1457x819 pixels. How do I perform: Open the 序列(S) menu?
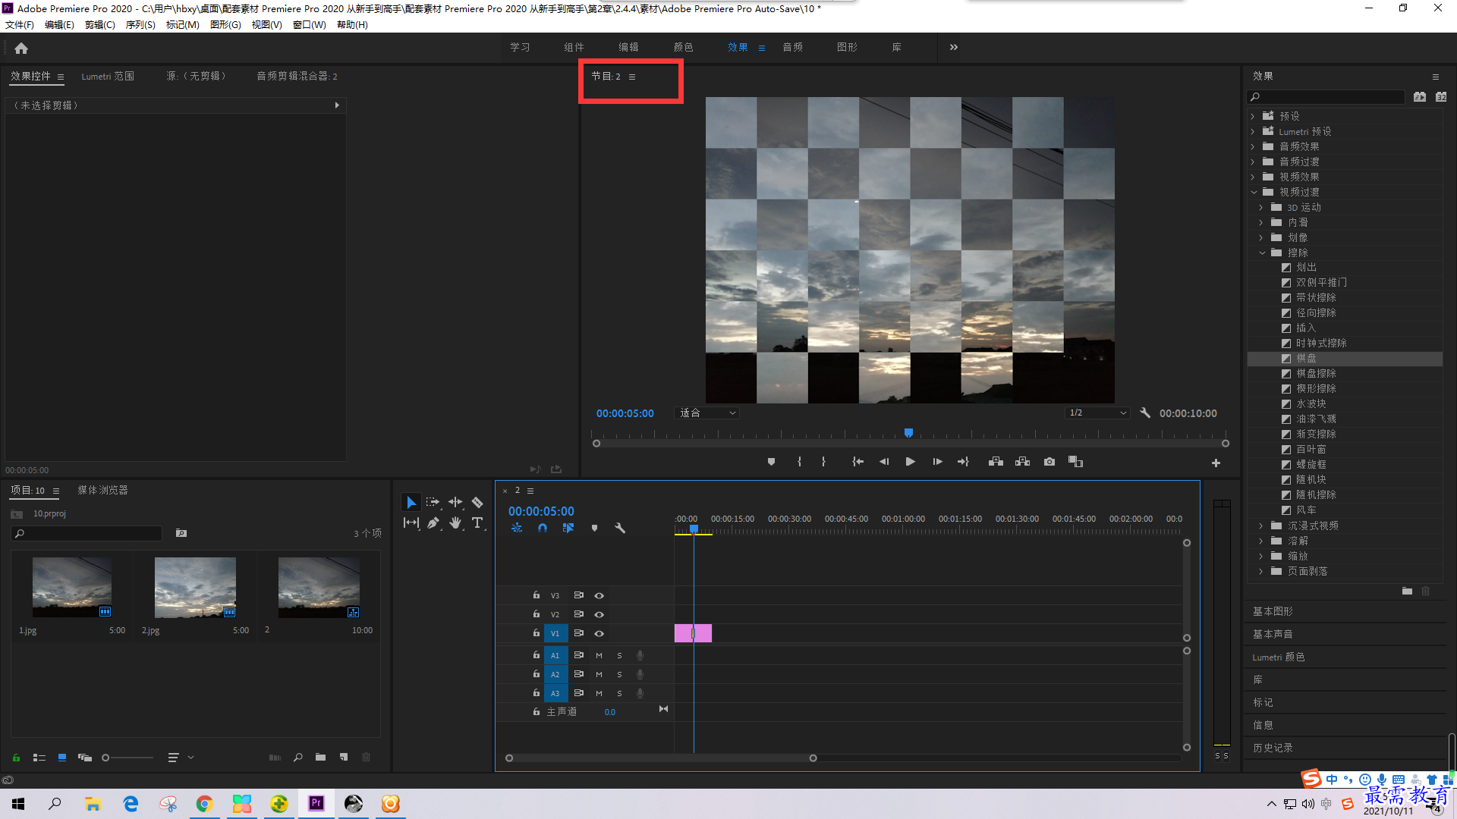pyautogui.click(x=140, y=24)
